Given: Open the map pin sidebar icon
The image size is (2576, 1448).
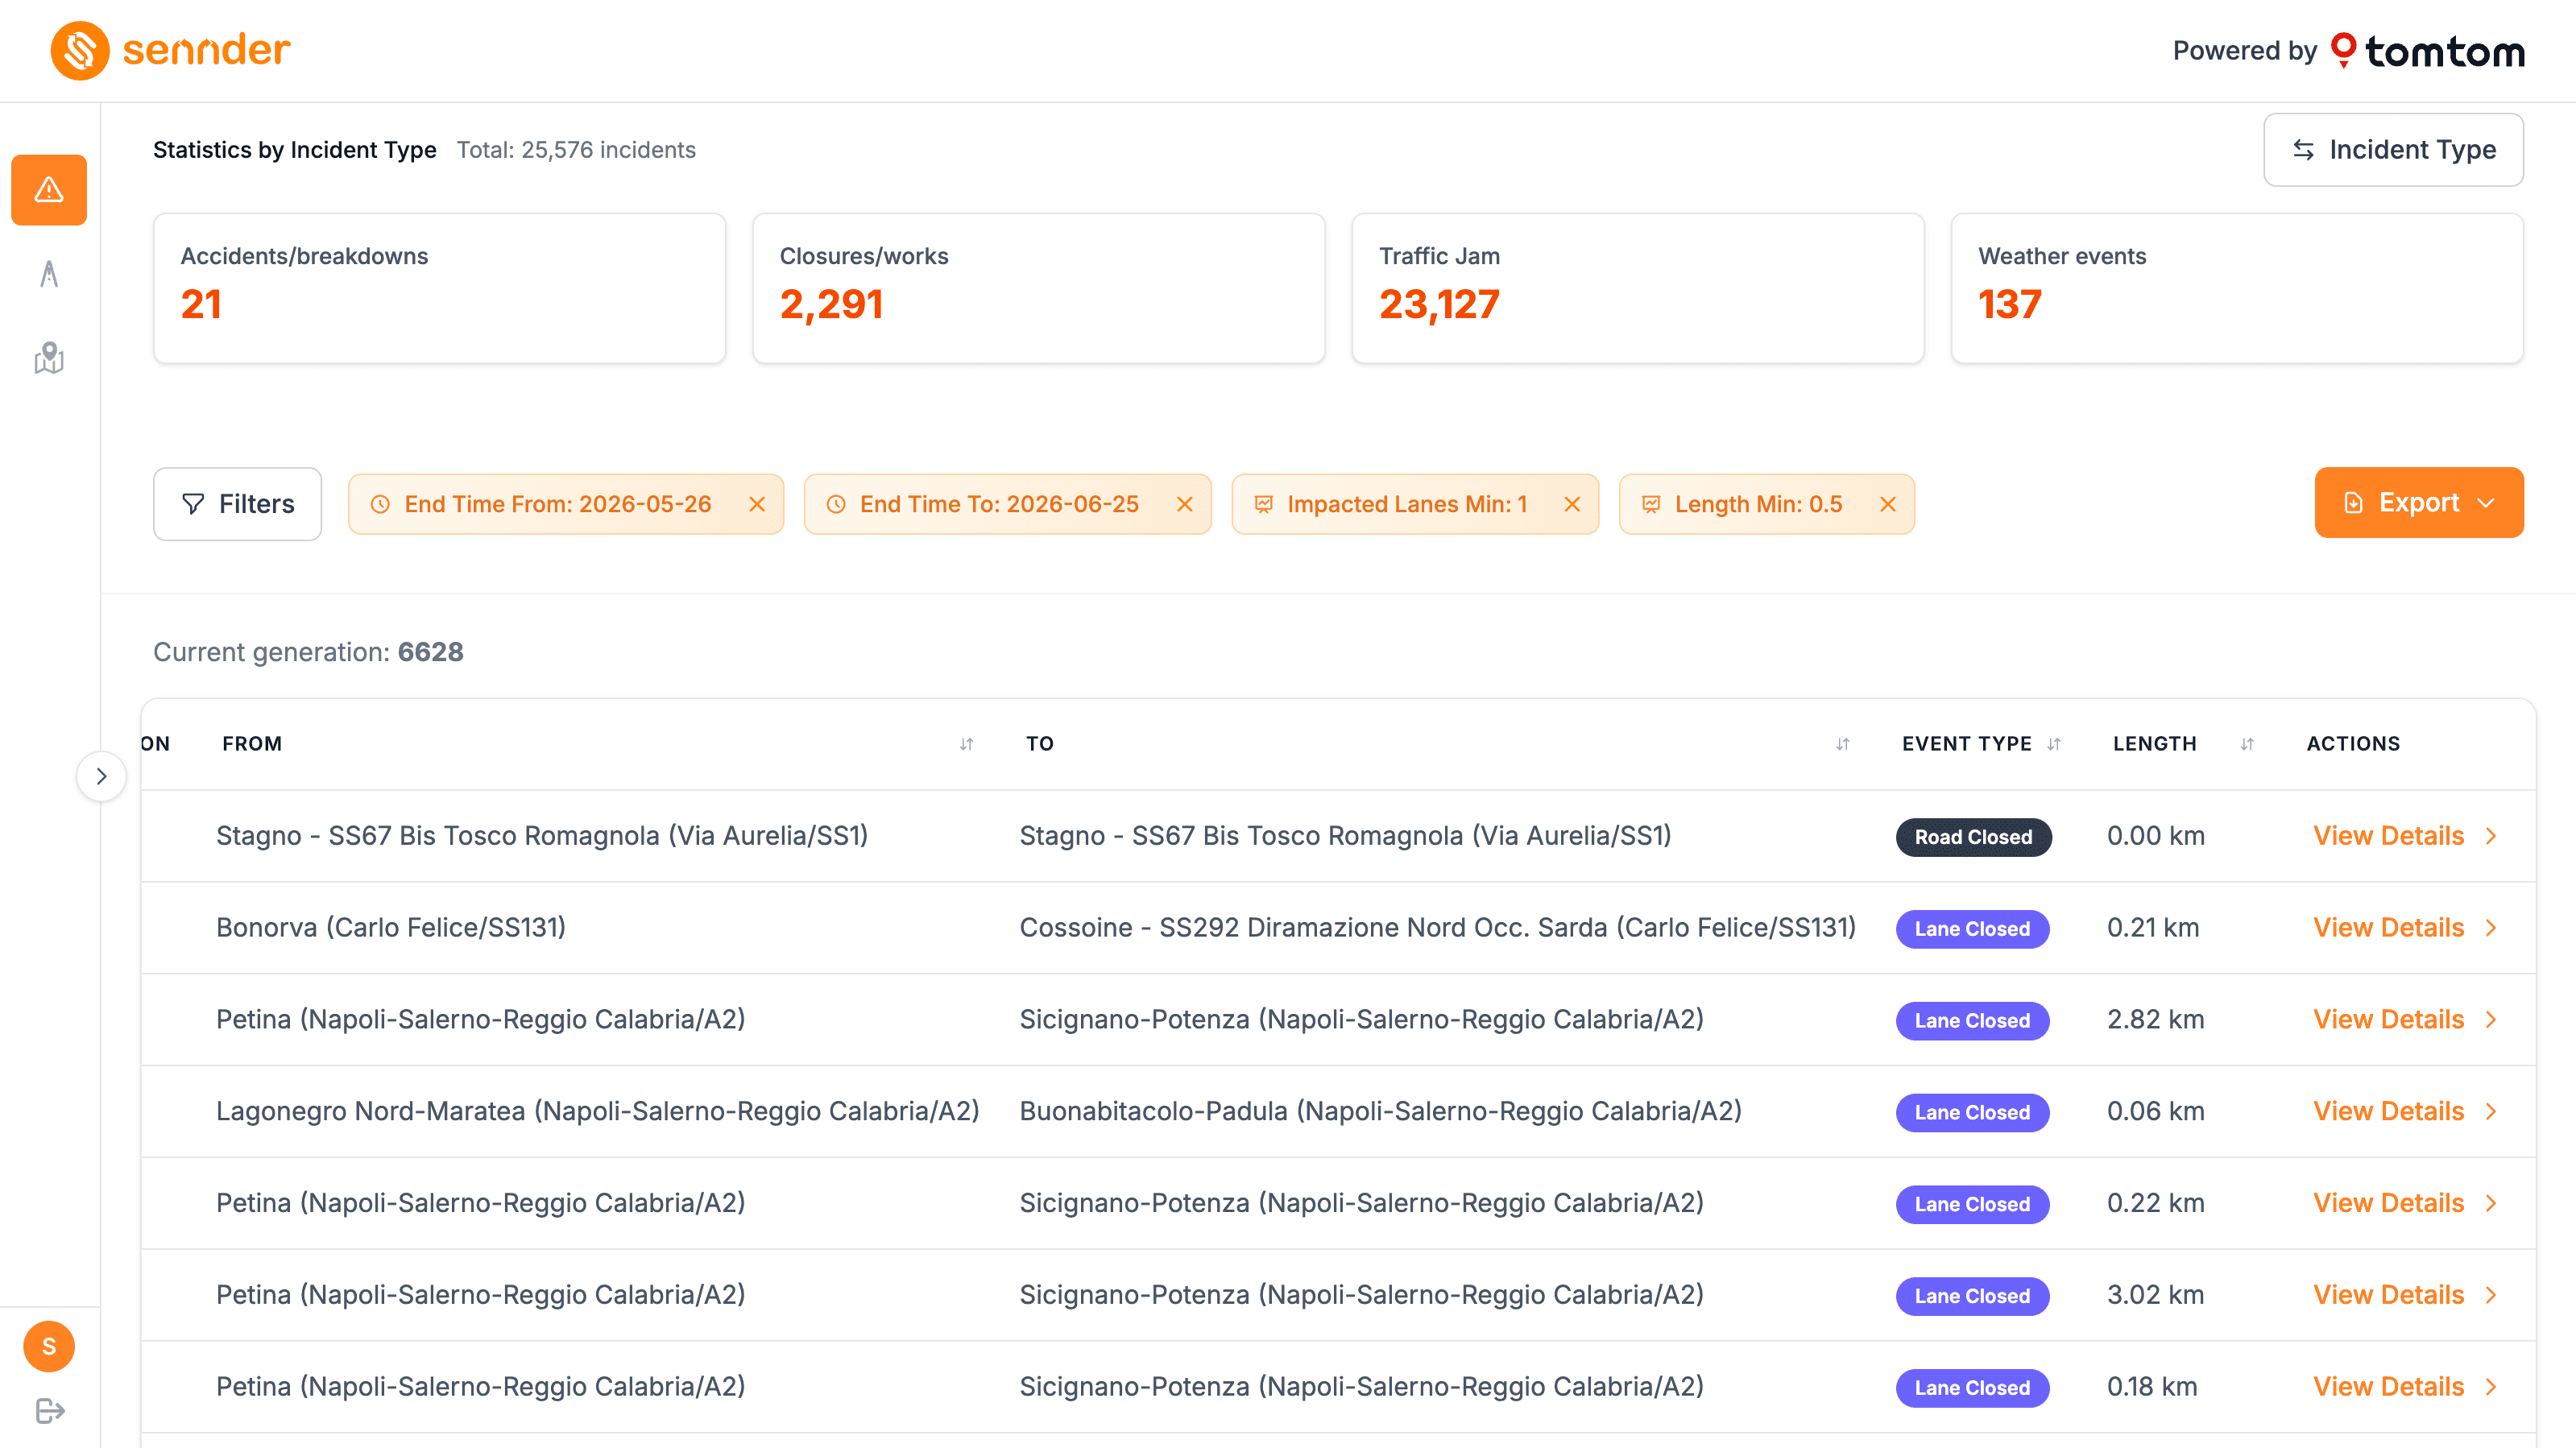Looking at the screenshot, I should 49,358.
